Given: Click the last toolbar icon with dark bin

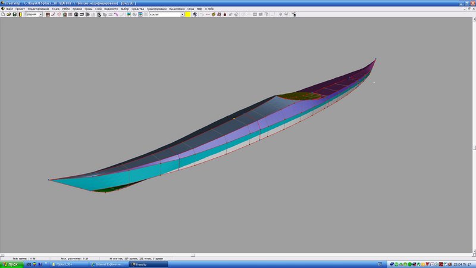Looking at the screenshot, I should point(294,14).
